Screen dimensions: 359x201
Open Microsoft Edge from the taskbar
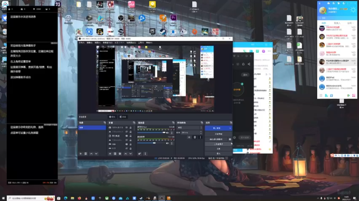(66, 198)
